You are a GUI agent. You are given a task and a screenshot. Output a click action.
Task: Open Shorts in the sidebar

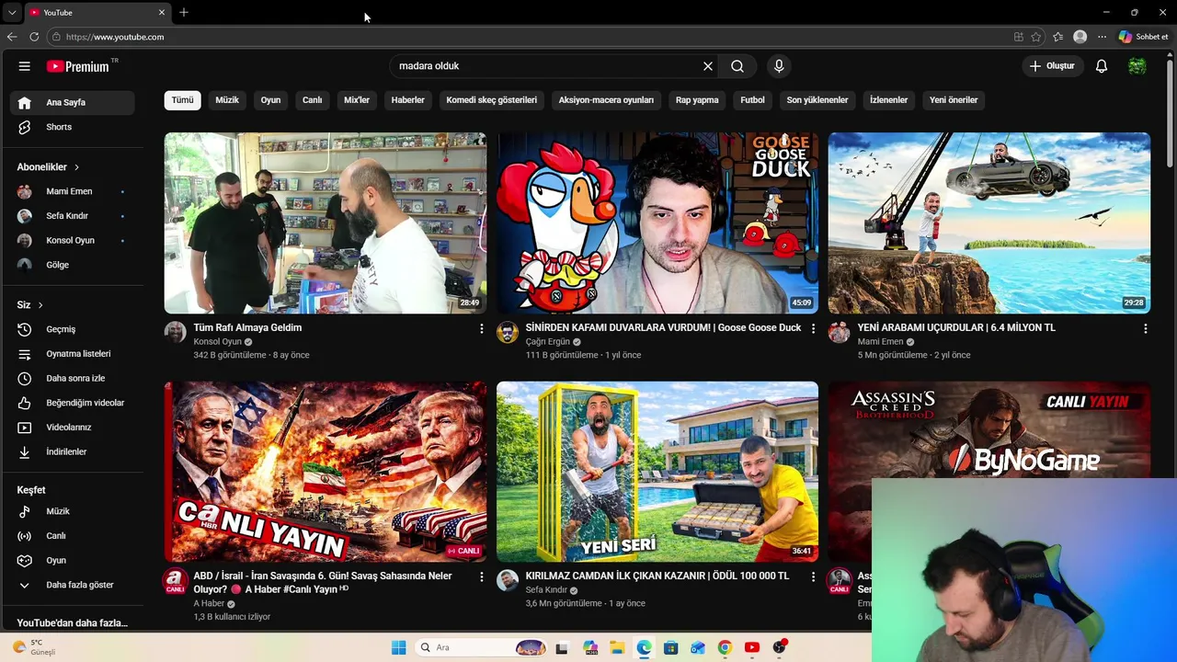click(73, 127)
